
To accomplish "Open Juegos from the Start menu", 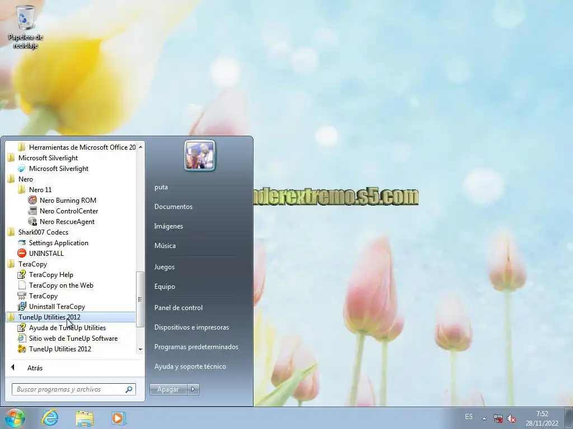I will click(x=164, y=267).
